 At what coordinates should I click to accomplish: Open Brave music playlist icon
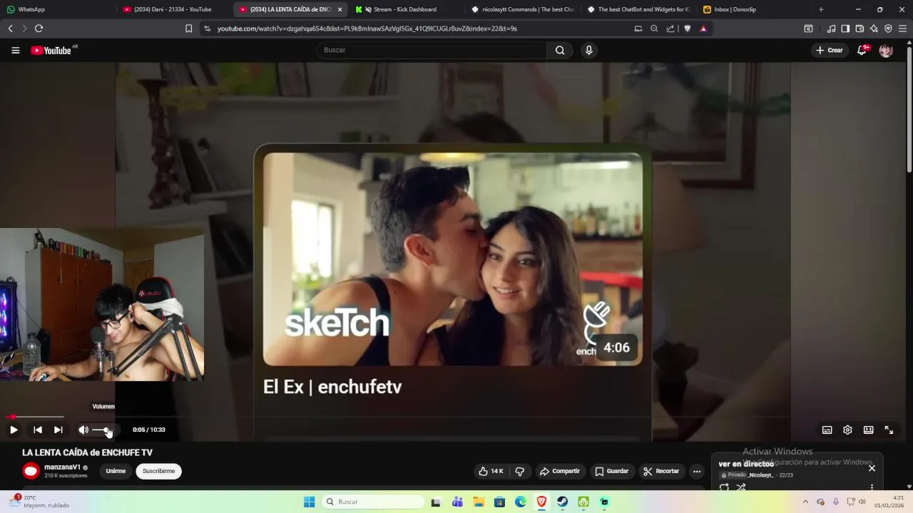pyautogui.click(x=831, y=28)
